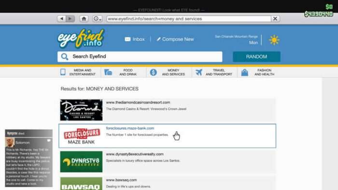This screenshot has height=190, width=338.
Task: Open the browser home page icon
Action: click(x=84, y=19)
